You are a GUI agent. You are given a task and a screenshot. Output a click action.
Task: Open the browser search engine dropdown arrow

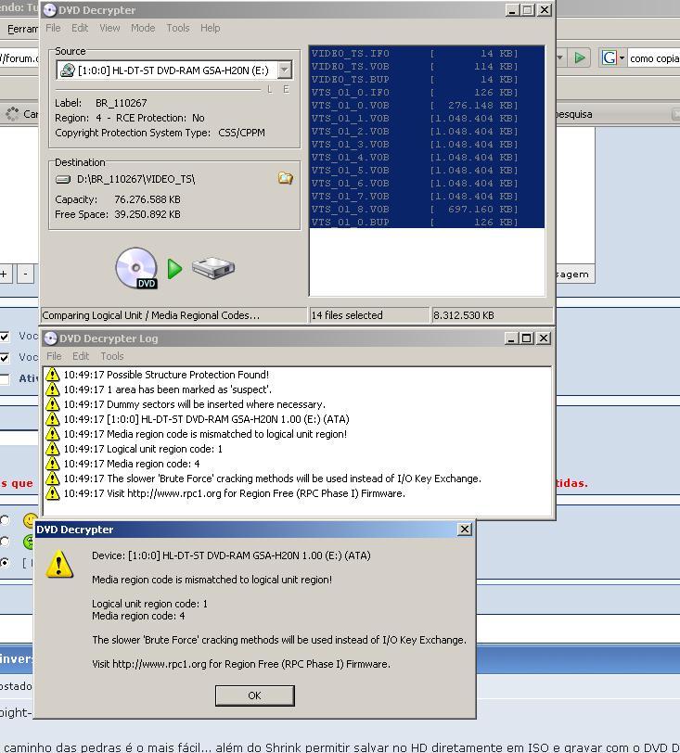[622, 58]
